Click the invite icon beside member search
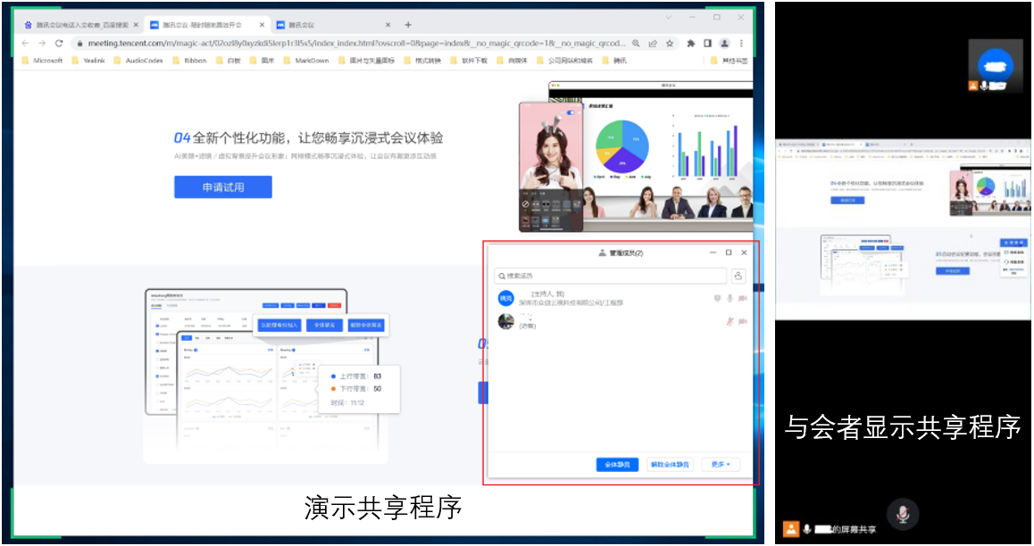The width and height of the screenshot is (1034, 546). [738, 276]
